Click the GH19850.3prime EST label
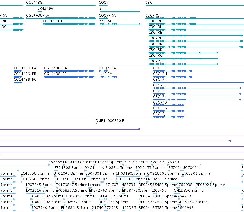This screenshot has height=212, width=244. click(189, 191)
